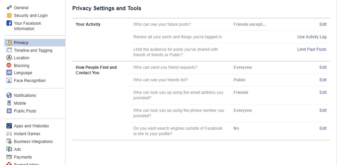
Task: Click the General gears icon
Action: click(9, 7)
